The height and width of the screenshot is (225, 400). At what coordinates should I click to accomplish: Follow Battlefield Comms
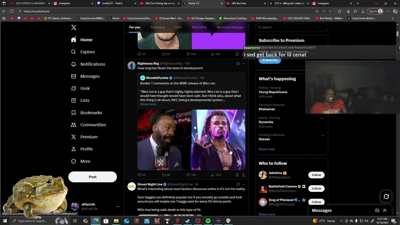316,188
